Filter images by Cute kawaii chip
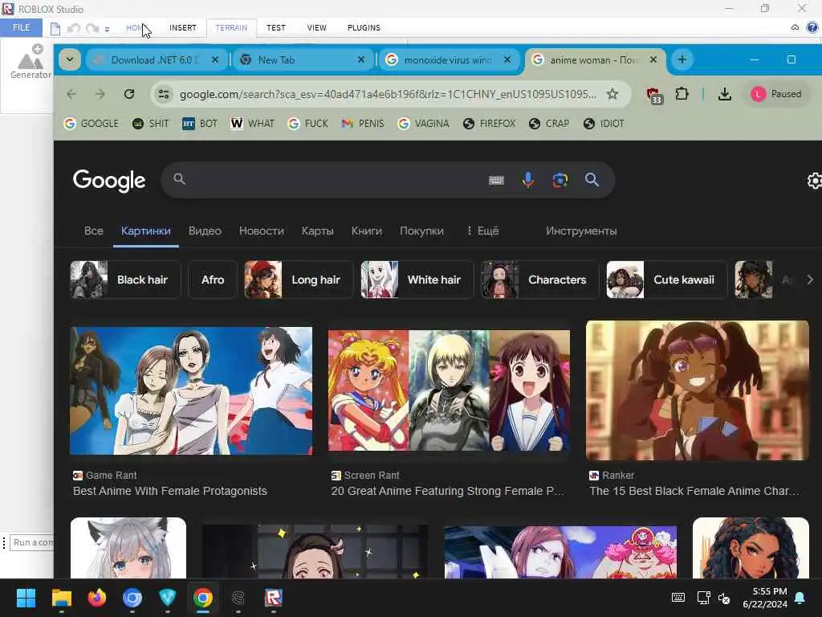822x617 pixels. [x=667, y=280]
